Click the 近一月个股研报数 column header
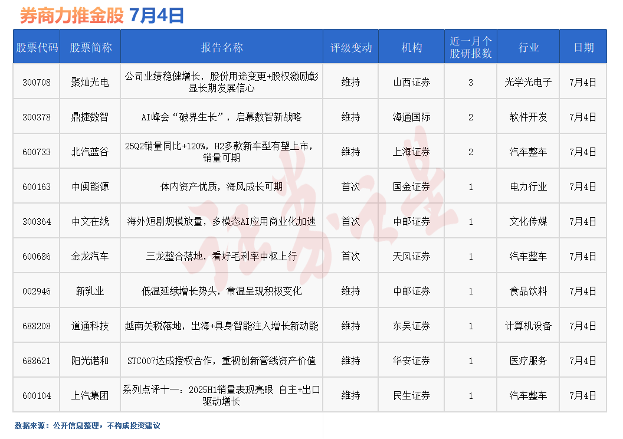 point(471,47)
